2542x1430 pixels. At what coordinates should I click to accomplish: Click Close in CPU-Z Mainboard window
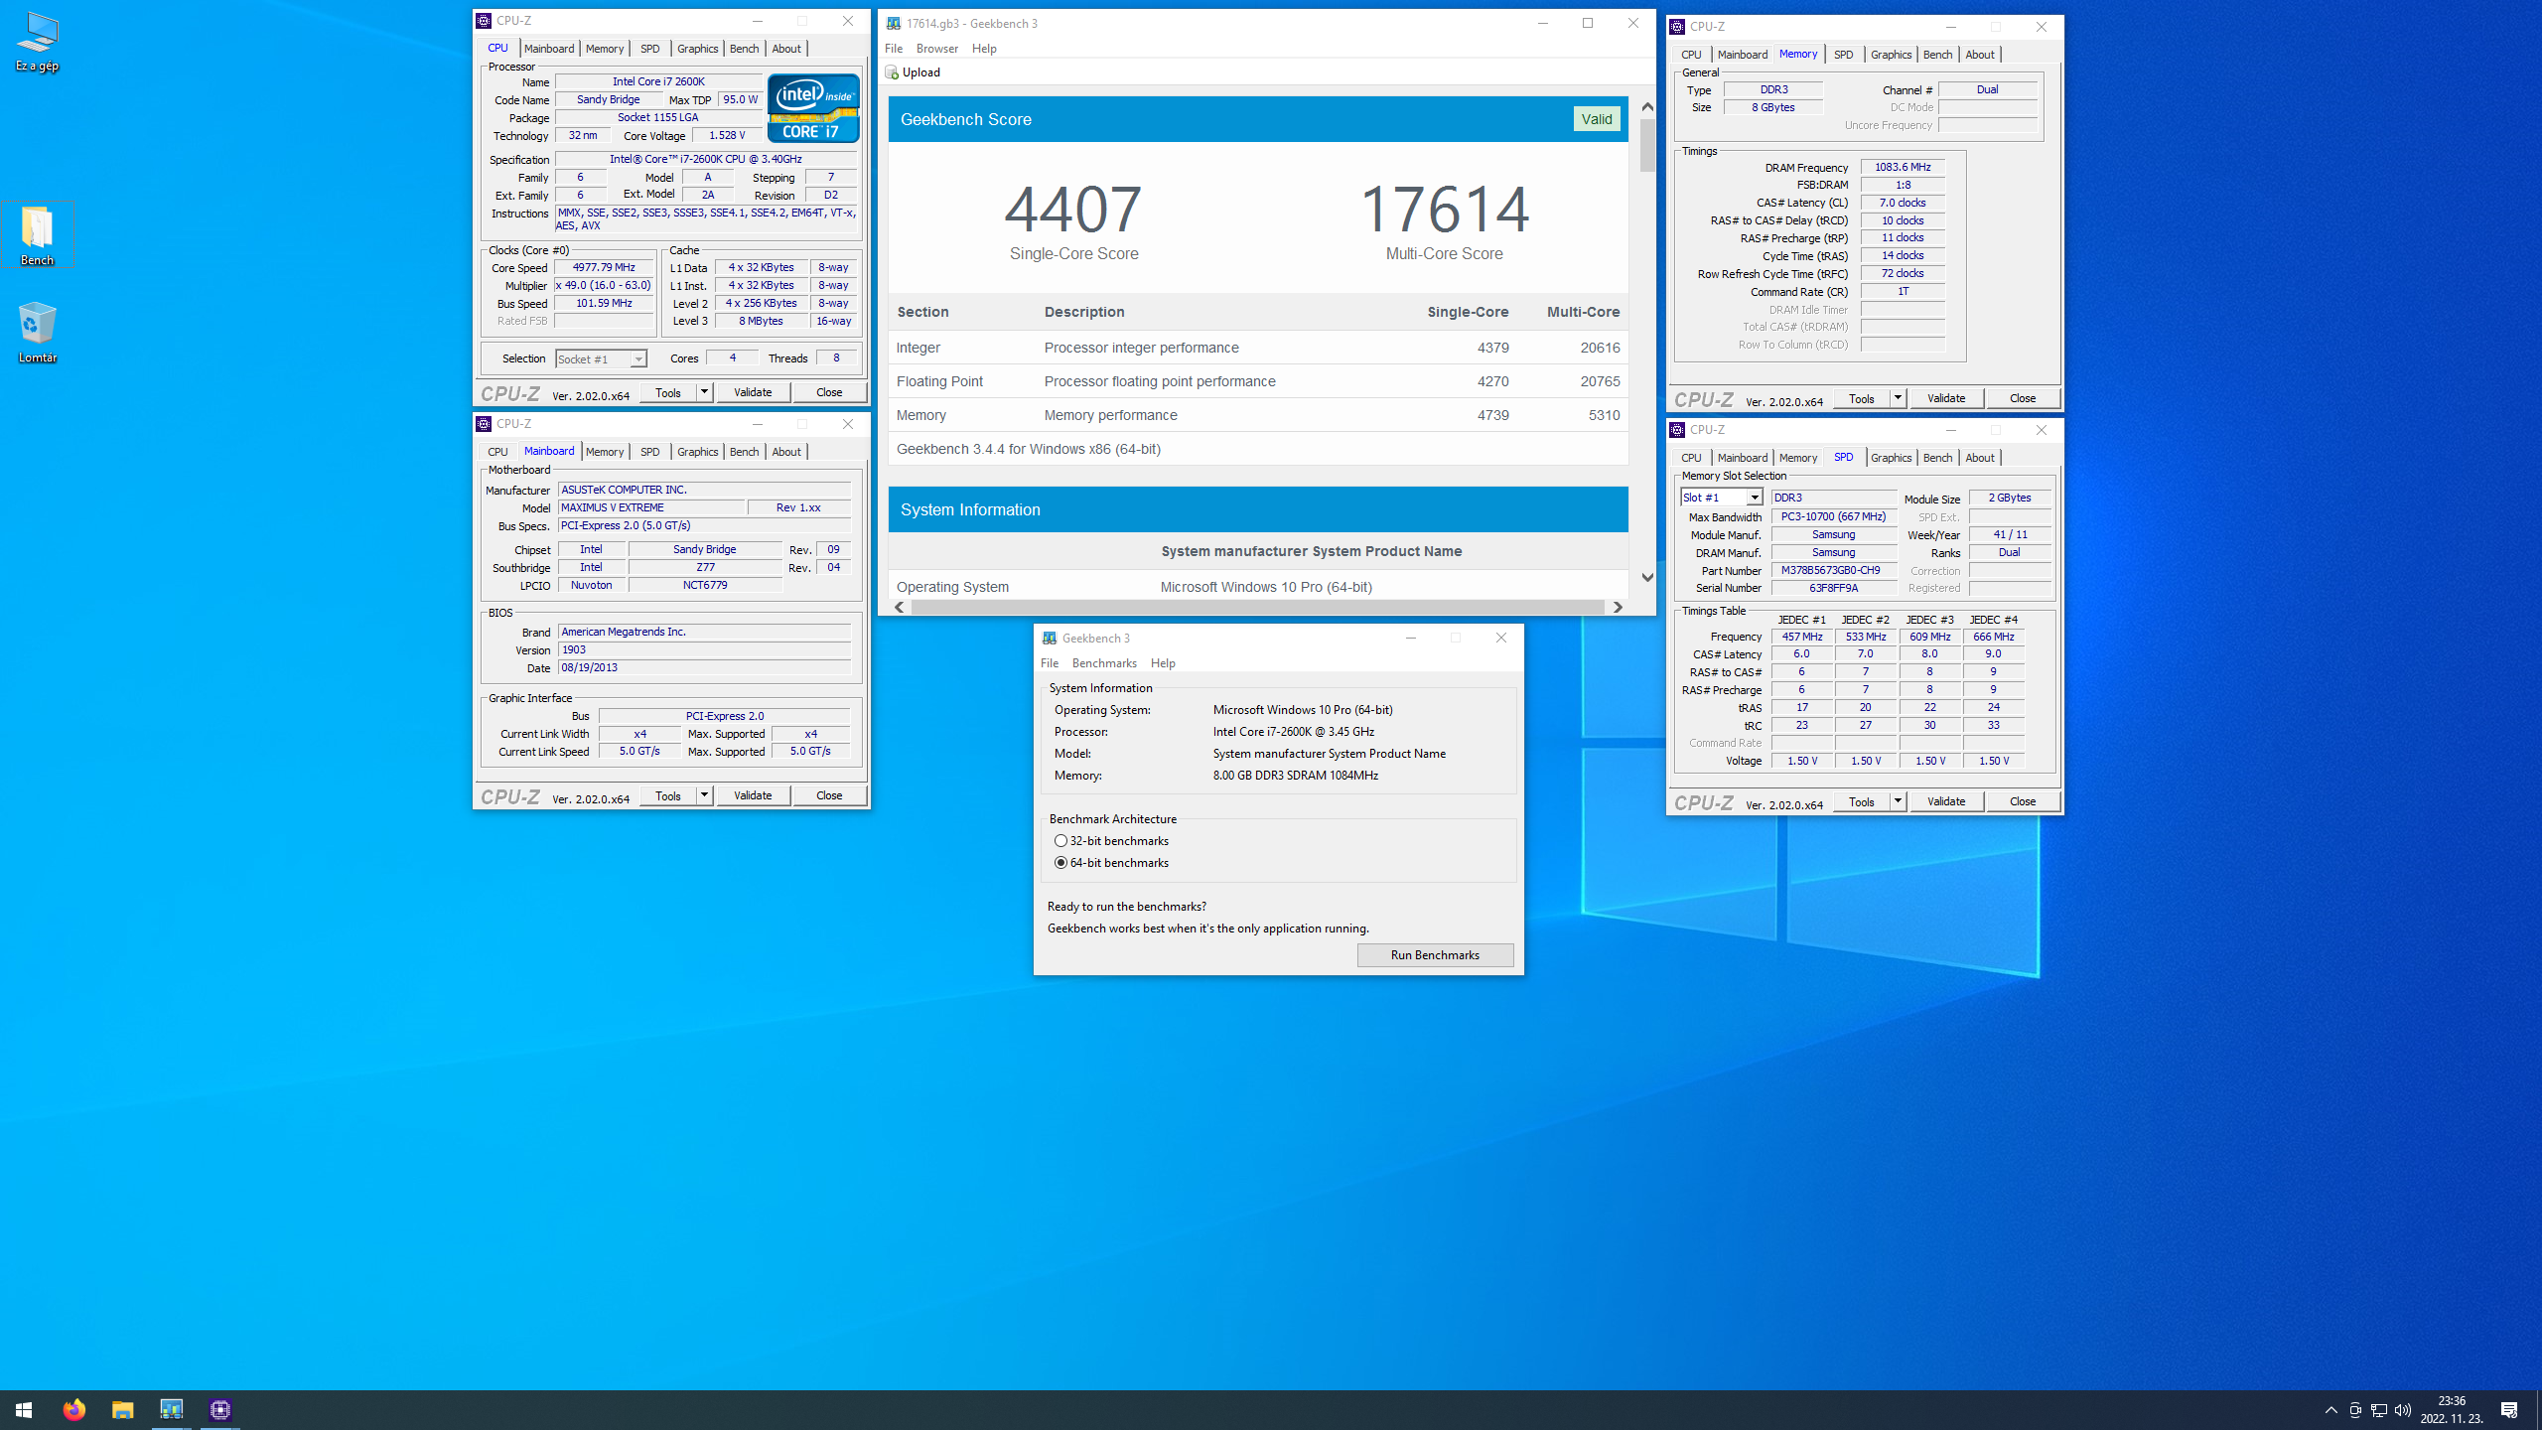pyautogui.click(x=829, y=795)
